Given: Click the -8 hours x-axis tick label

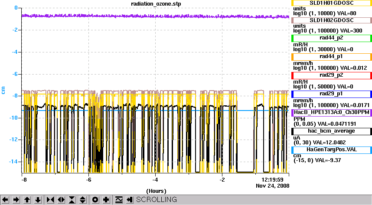Looking at the screenshot, I should 24,179.
